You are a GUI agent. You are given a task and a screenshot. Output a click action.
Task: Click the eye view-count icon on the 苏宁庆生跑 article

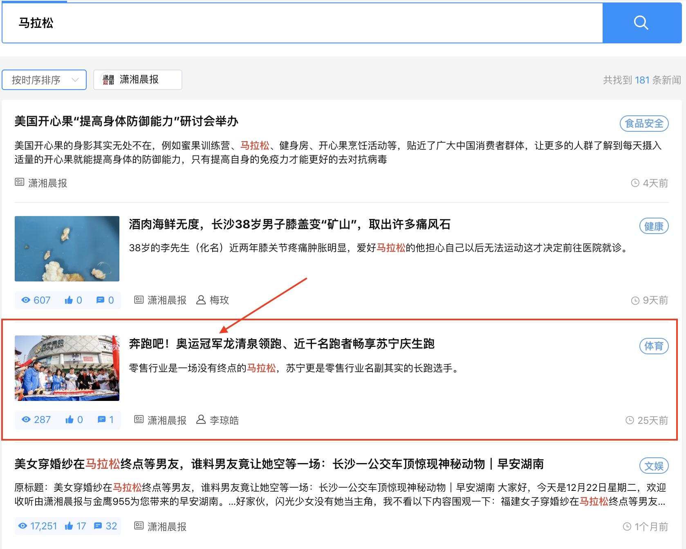26,419
